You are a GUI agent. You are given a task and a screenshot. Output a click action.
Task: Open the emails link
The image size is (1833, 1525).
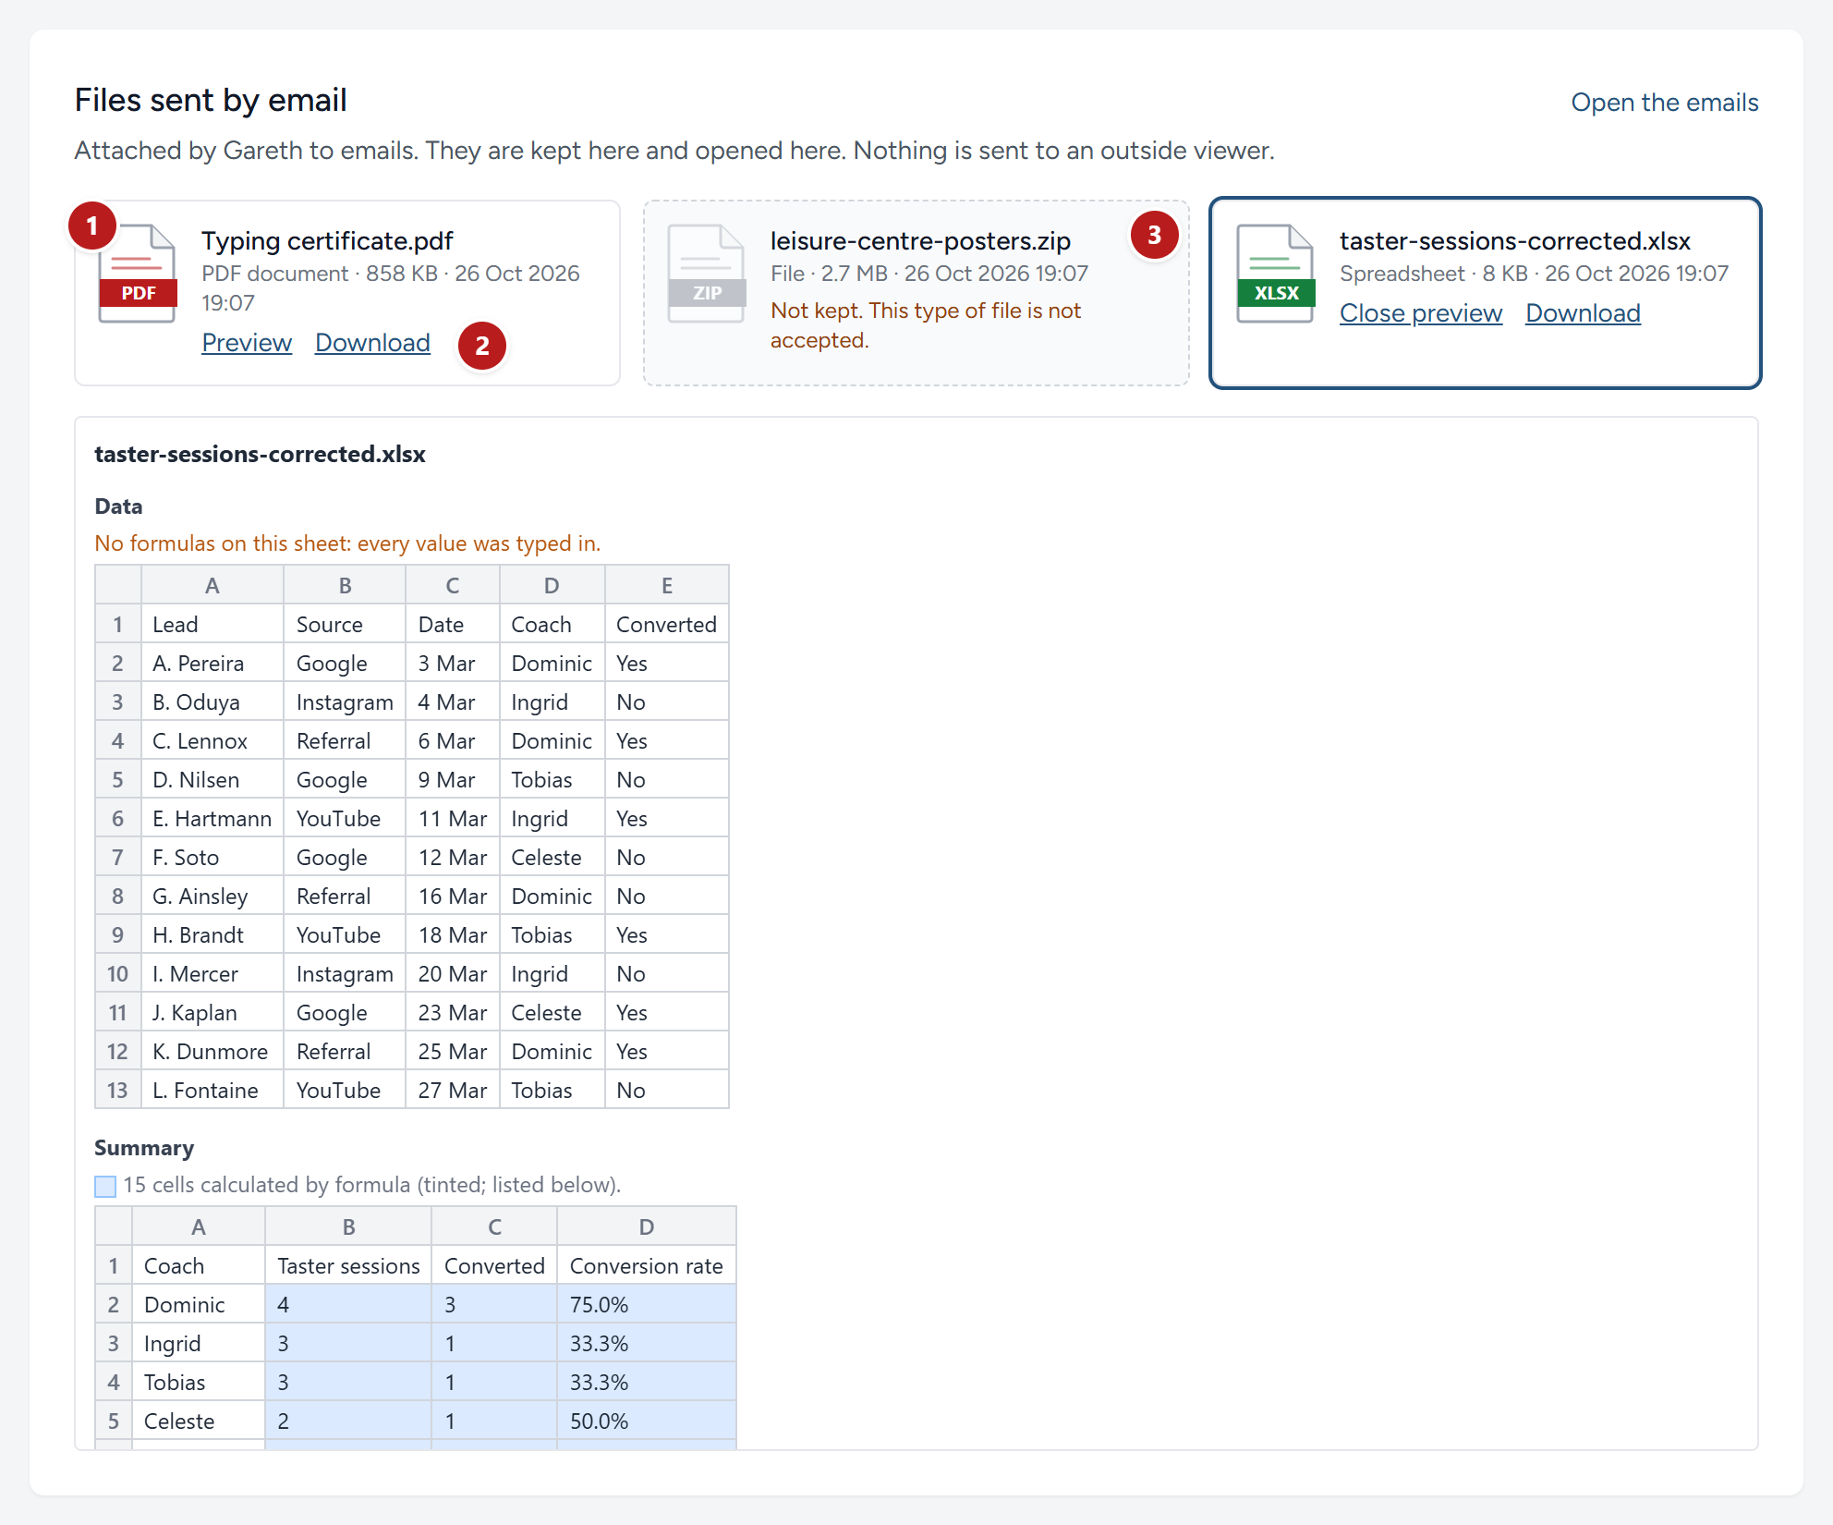[x=1665, y=103]
